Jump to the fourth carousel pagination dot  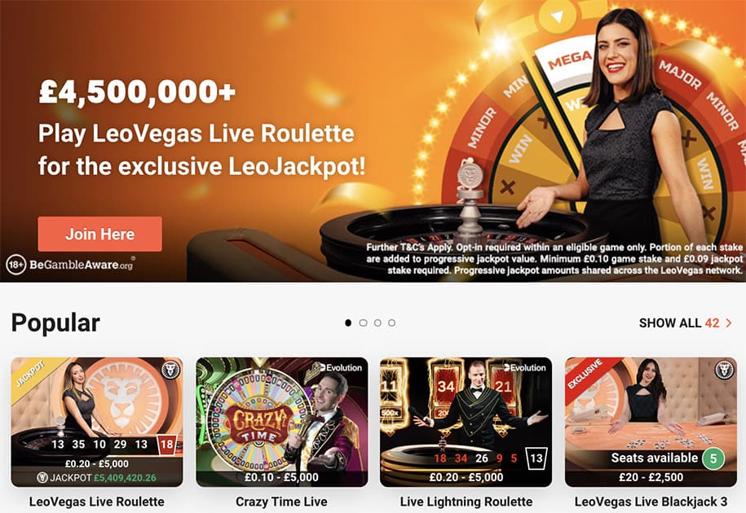(391, 323)
